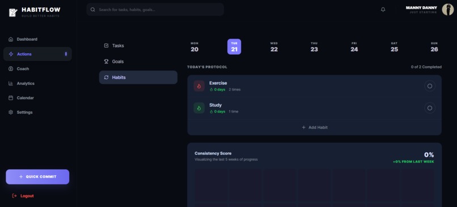Click the Tasks checkbox icon

pos(107,46)
